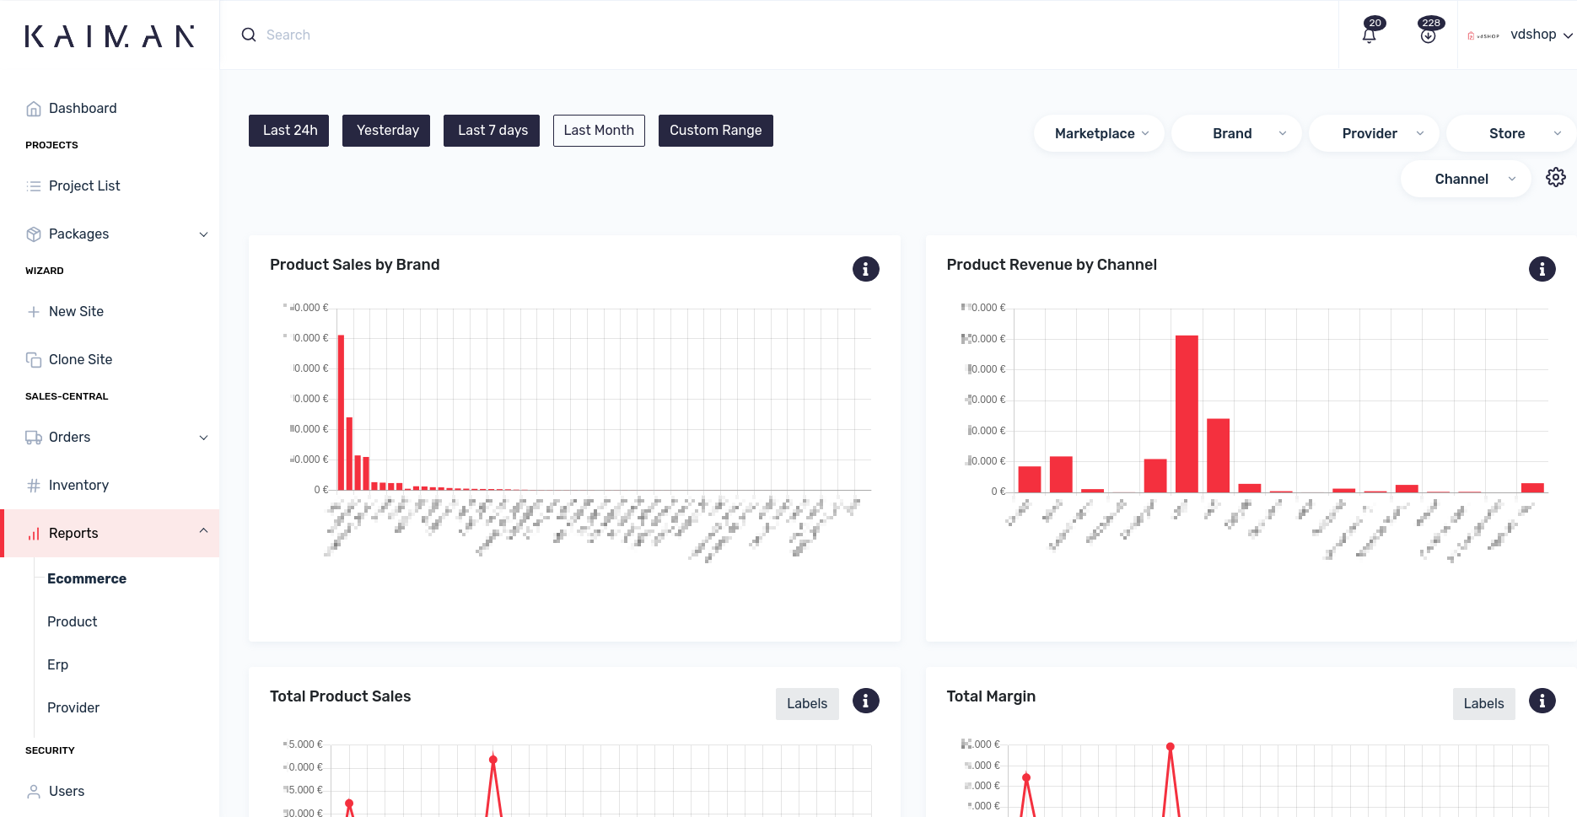1577x817 pixels.
Task: Click the KAIMAN logo
Action: click(x=110, y=36)
